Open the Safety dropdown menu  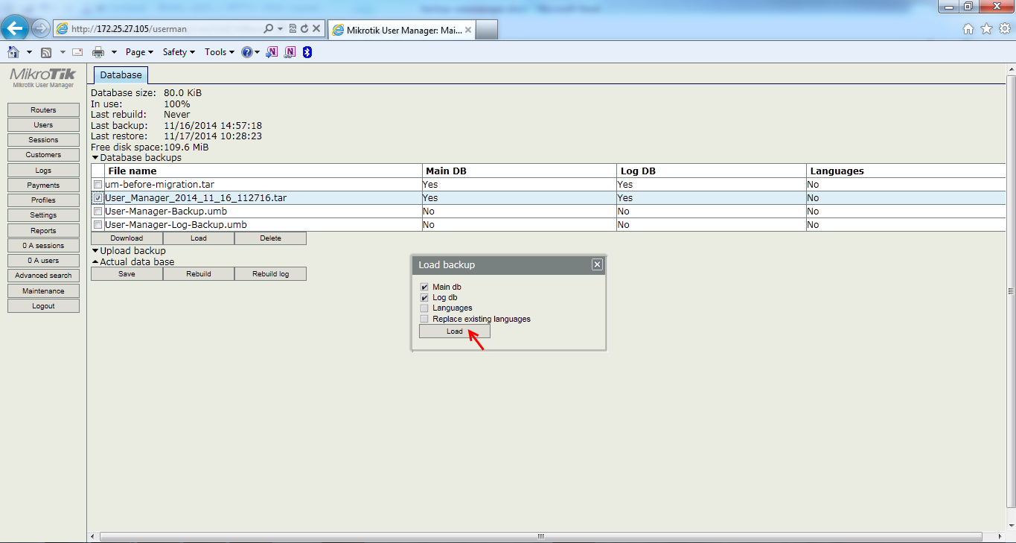179,52
